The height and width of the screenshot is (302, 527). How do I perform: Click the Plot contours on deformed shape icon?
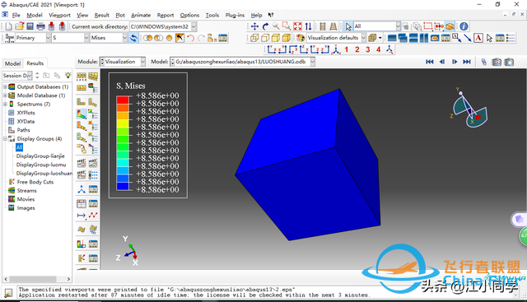click(82, 114)
